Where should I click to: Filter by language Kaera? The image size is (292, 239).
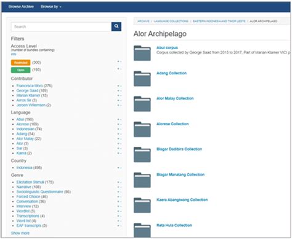coord(21,154)
